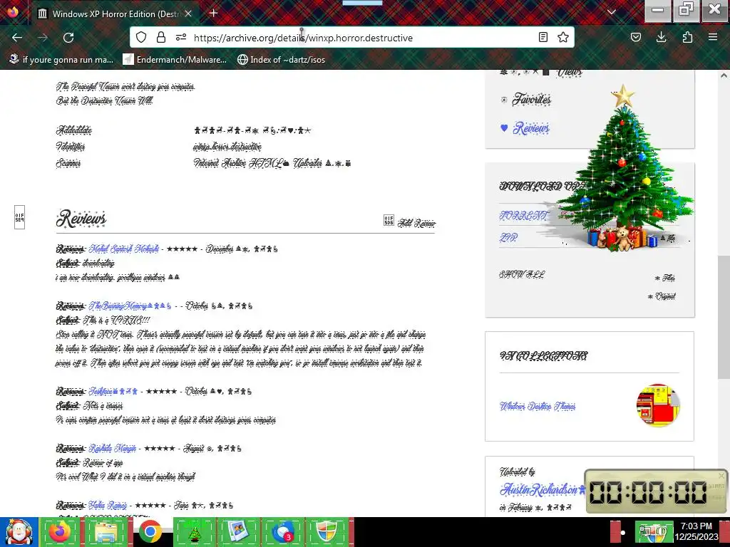Open the shield tracking protection icon

(141, 37)
